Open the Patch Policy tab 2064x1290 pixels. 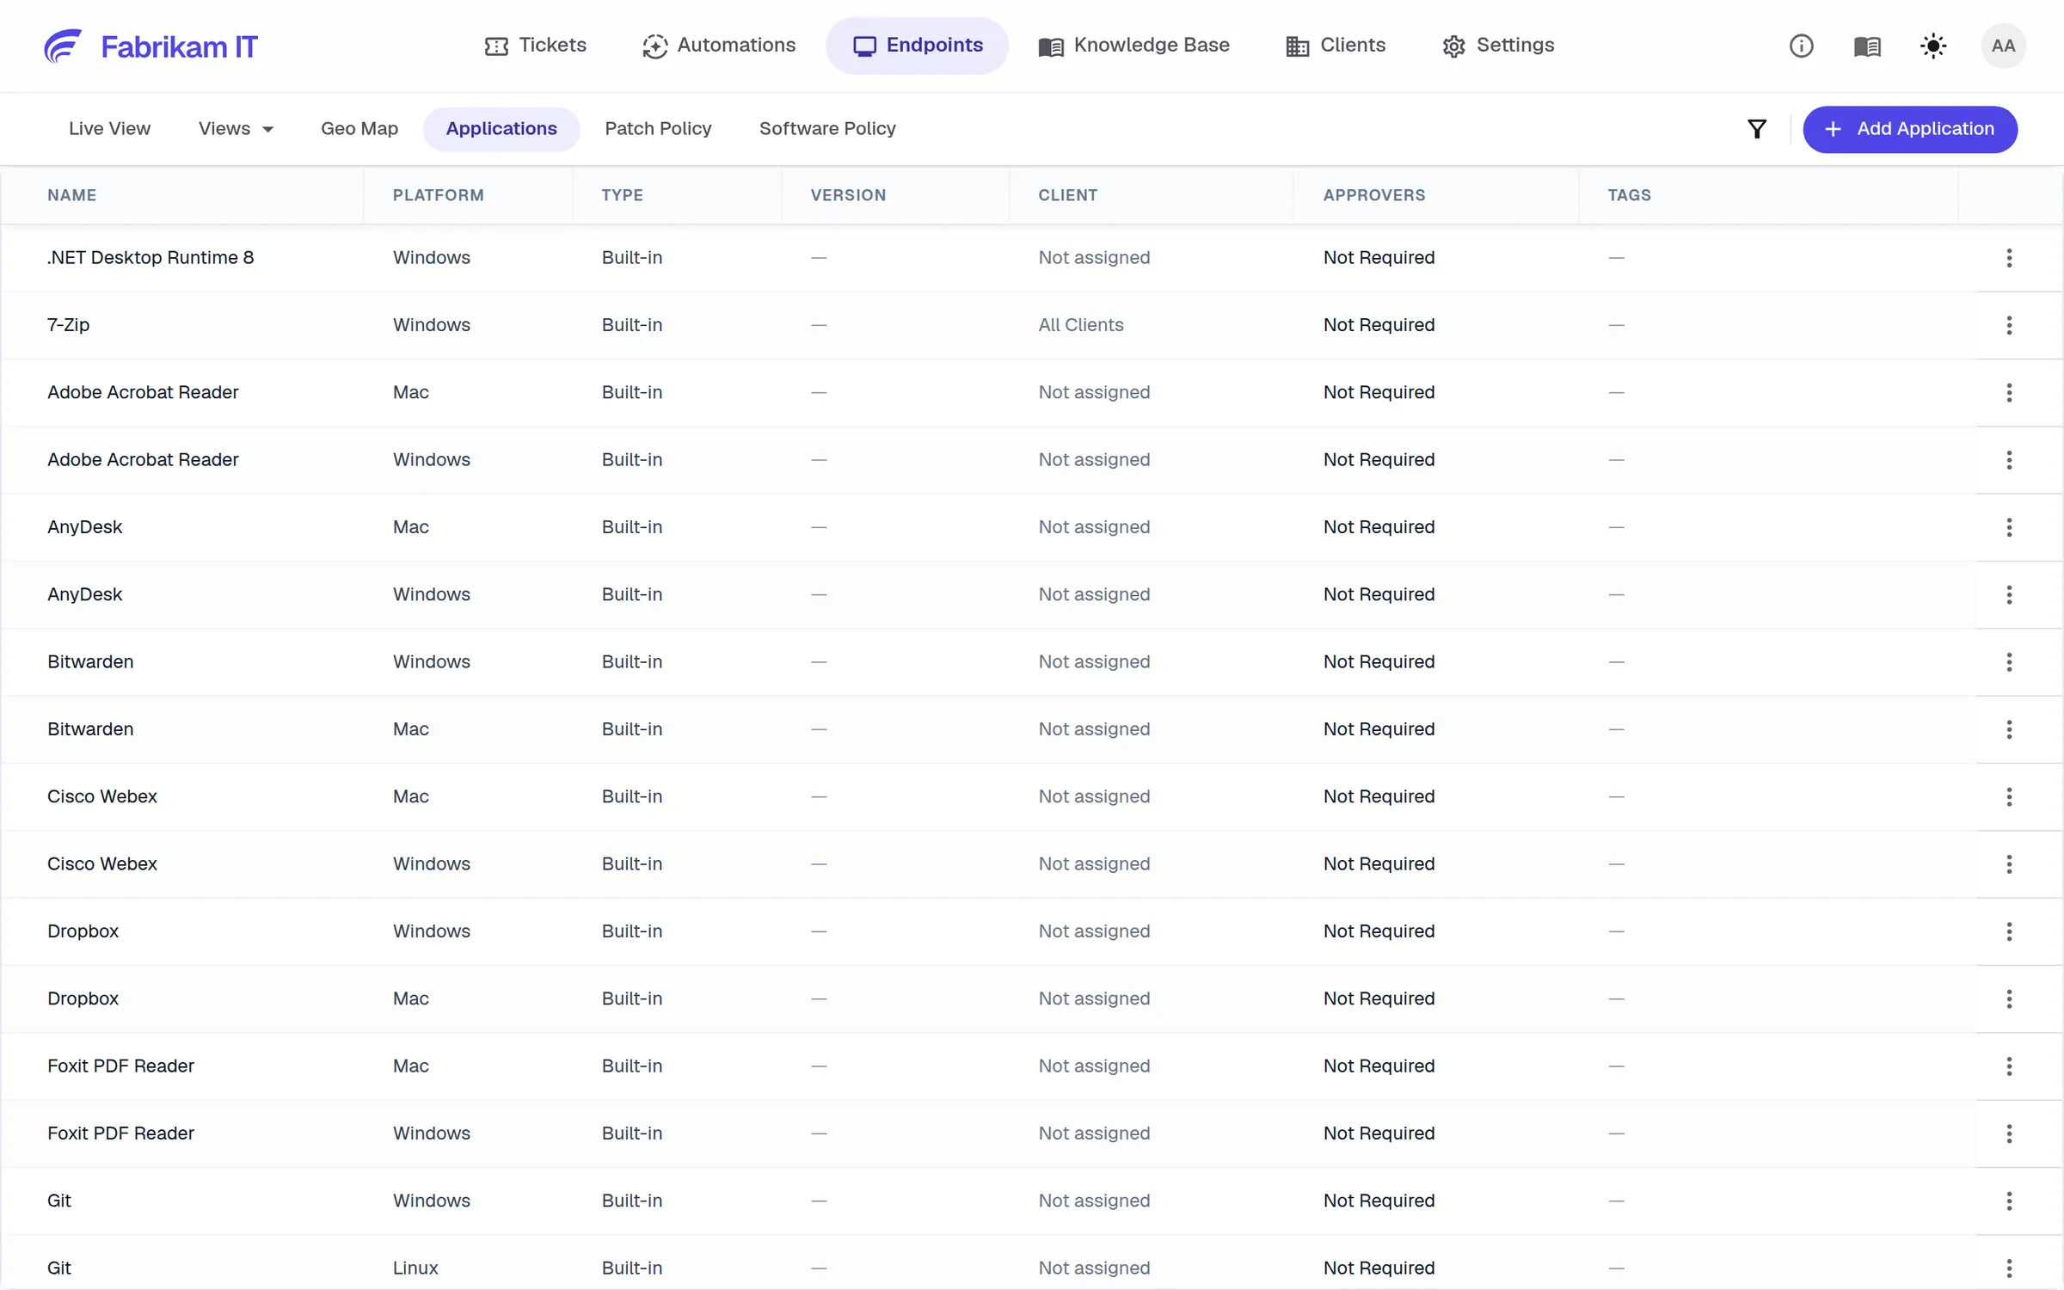(x=658, y=129)
